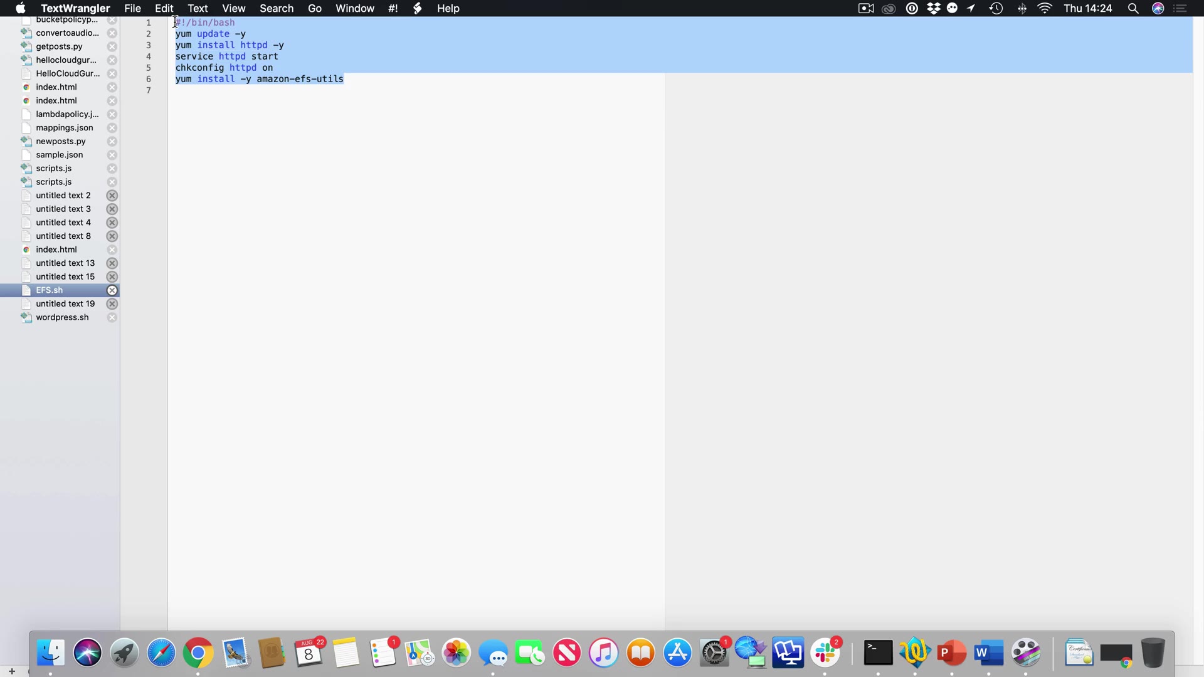
Task: Open the Search menu
Action: (277, 8)
